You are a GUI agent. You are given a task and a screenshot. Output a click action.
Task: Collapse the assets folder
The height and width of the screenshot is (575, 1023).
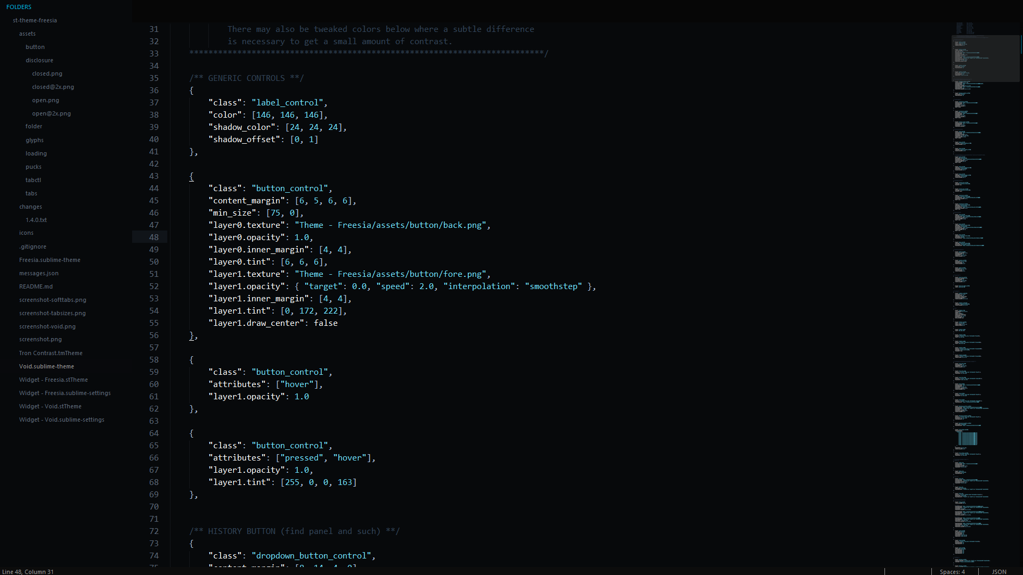pyautogui.click(x=27, y=34)
